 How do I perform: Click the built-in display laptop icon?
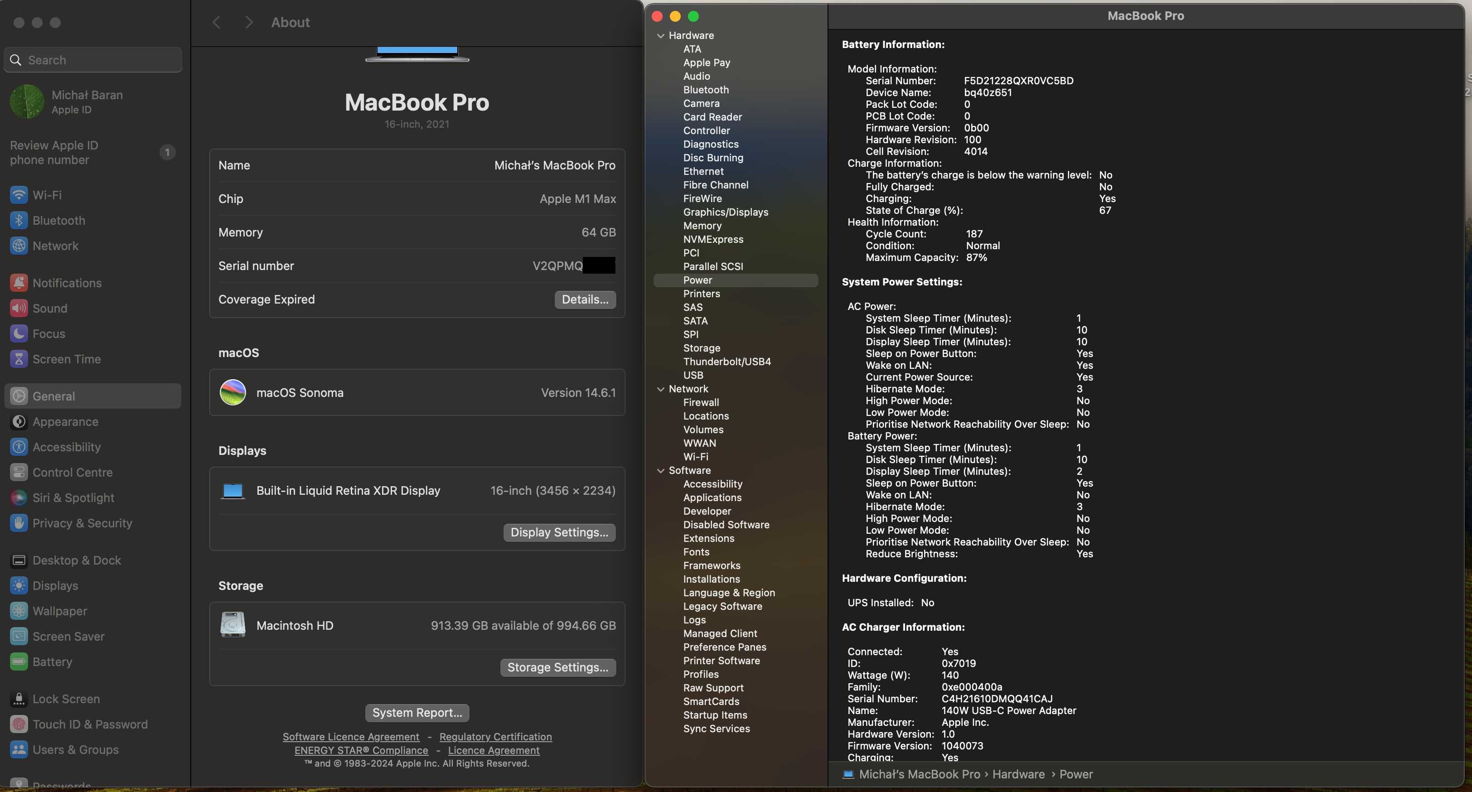click(232, 491)
